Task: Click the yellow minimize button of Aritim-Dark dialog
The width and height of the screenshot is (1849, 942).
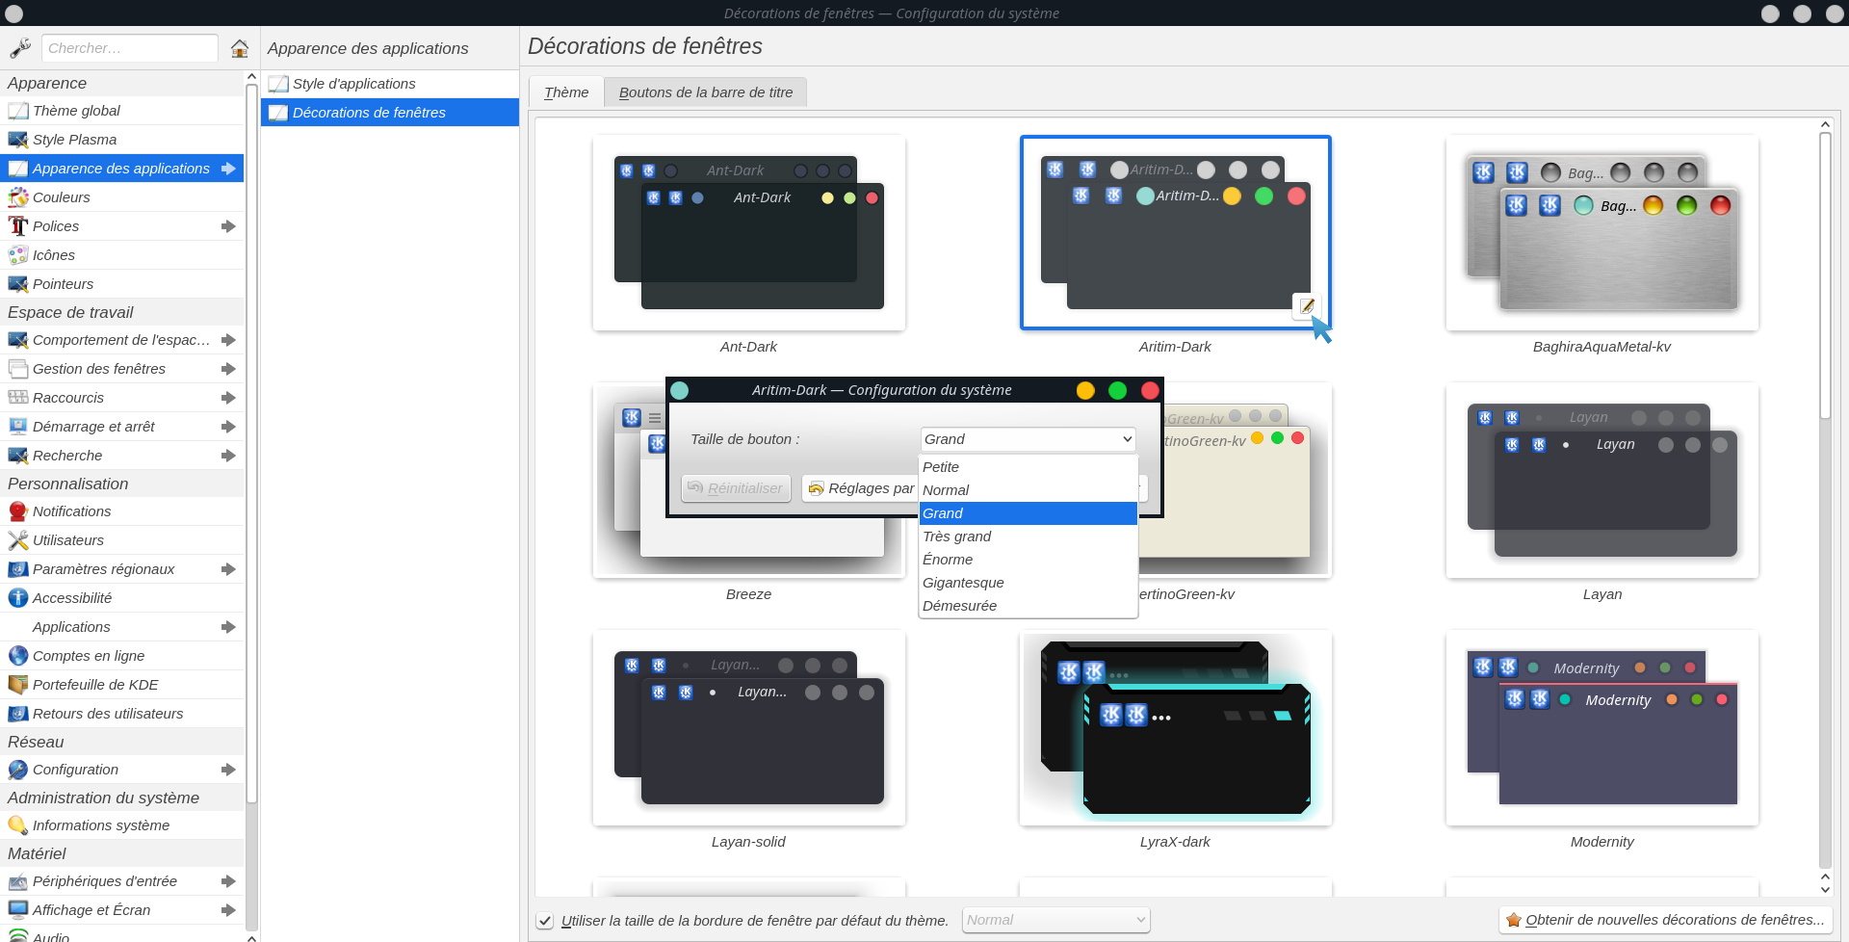Action: [x=1085, y=390]
